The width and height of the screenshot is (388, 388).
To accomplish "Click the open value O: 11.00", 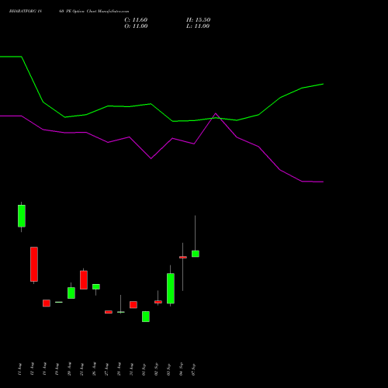I will (136, 26).
